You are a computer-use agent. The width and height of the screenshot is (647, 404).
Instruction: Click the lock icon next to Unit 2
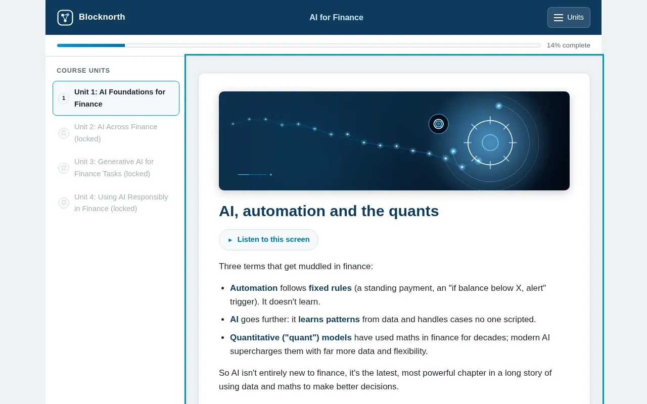[64, 133]
